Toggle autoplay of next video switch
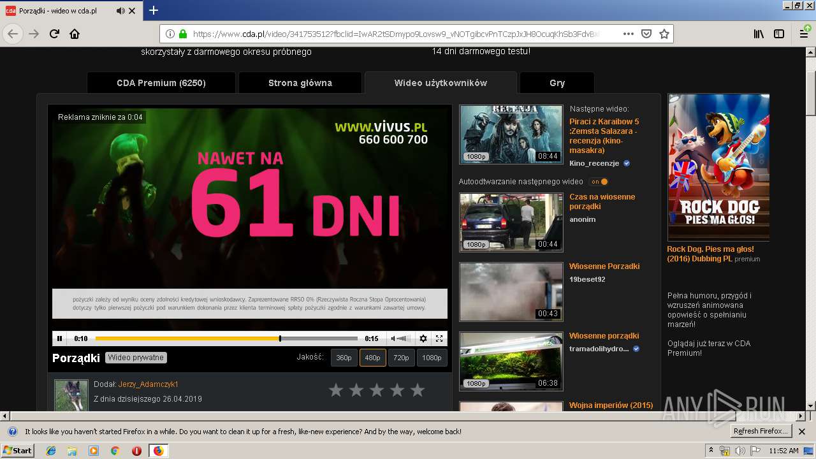This screenshot has height=459, width=816. [x=599, y=182]
